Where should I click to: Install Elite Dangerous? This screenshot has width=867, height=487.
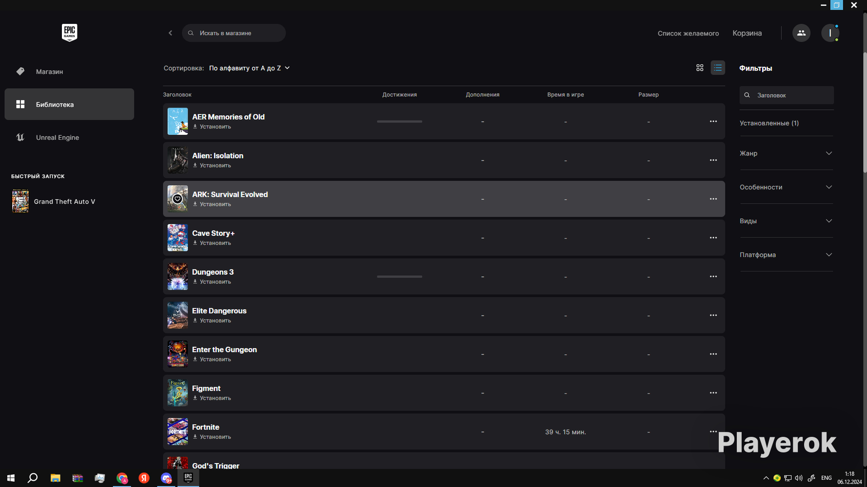point(212,320)
